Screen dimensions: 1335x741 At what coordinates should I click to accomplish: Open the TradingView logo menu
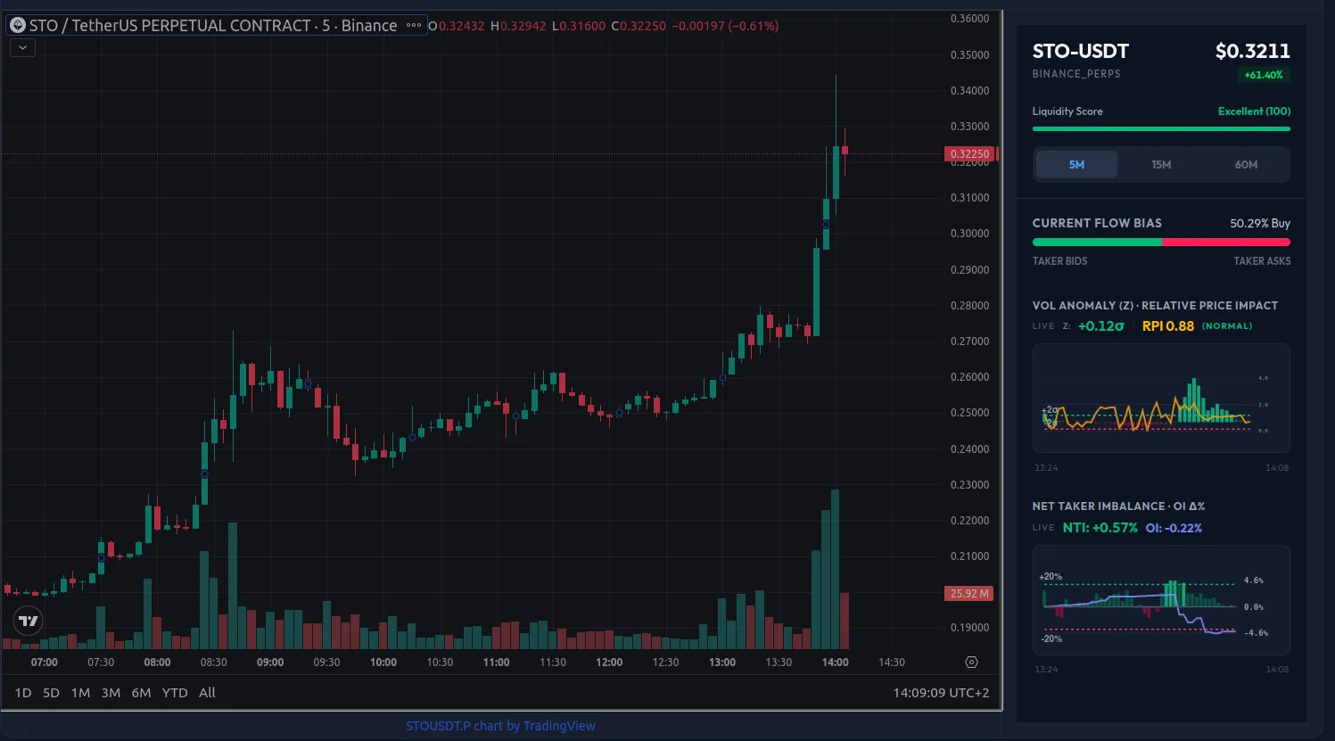28,621
